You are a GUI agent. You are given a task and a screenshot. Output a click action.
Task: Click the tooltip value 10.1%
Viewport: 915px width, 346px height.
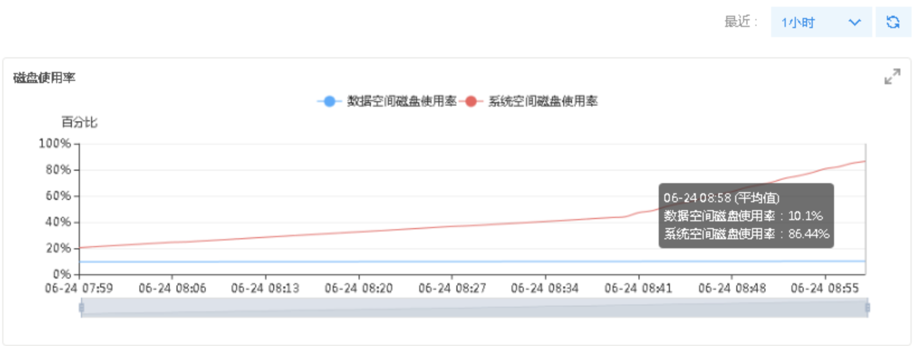click(x=805, y=216)
